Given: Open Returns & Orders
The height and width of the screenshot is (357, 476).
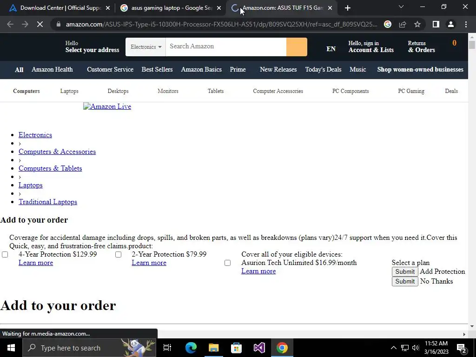Looking at the screenshot, I should [421, 46].
